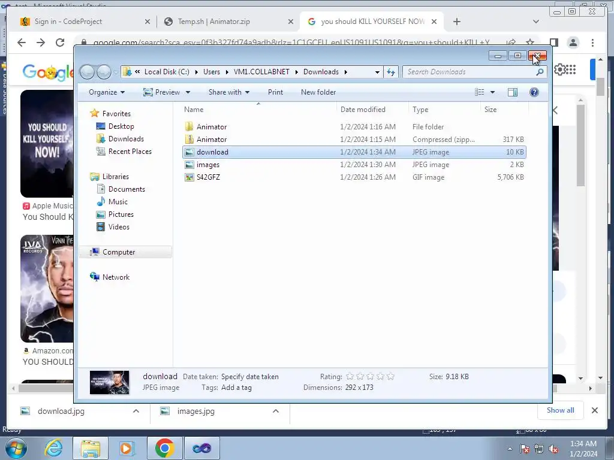The width and height of the screenshot is (614, 460).
Task: Sort by Size column header
Action: tap(504, 110)
